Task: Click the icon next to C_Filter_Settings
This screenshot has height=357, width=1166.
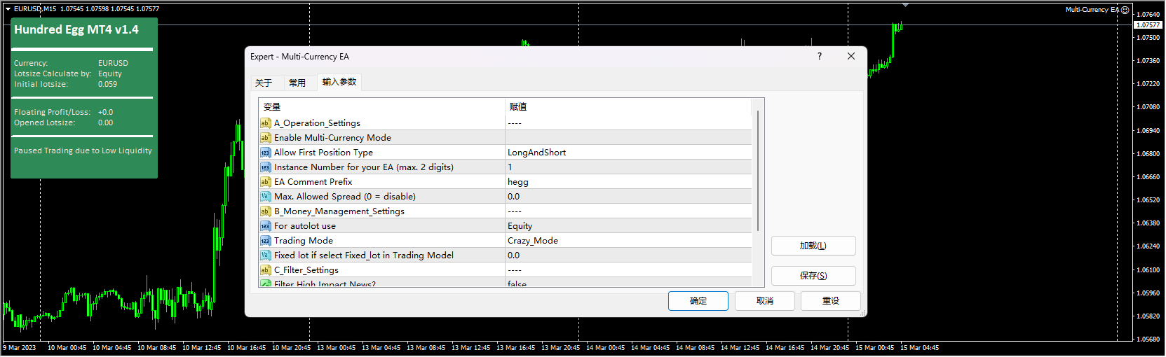Action: pyautogui.click(x=265, y=270)
